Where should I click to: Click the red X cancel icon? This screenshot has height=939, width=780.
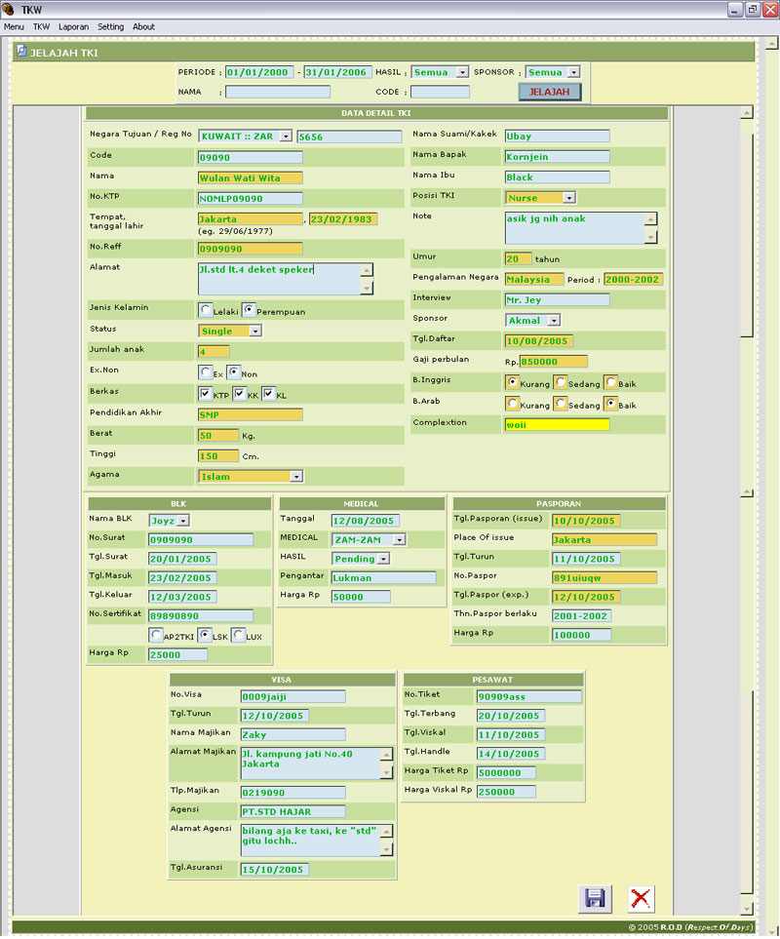[x=641, y=899]
